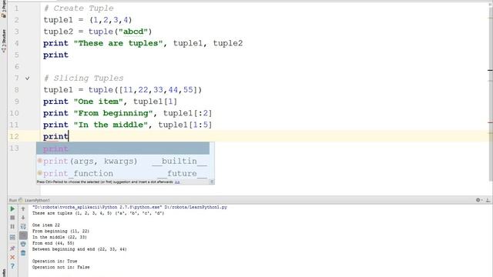This screenshot has width=493, height=277.
Task: Click the link in the completion popup hint
Action: (177, 182)
